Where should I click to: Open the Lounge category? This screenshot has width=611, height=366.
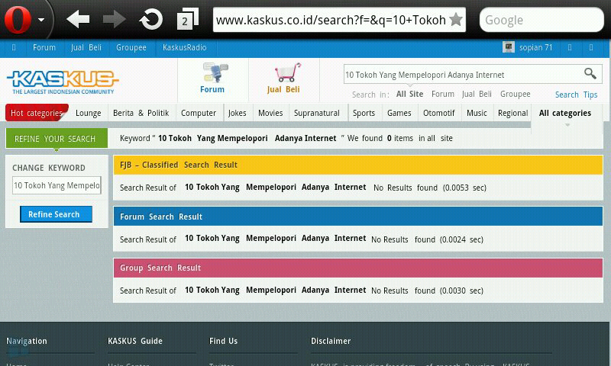88,113
